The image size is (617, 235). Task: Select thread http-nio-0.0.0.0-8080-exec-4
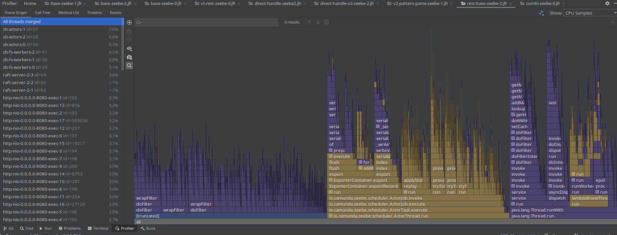(x=61, y=219)
